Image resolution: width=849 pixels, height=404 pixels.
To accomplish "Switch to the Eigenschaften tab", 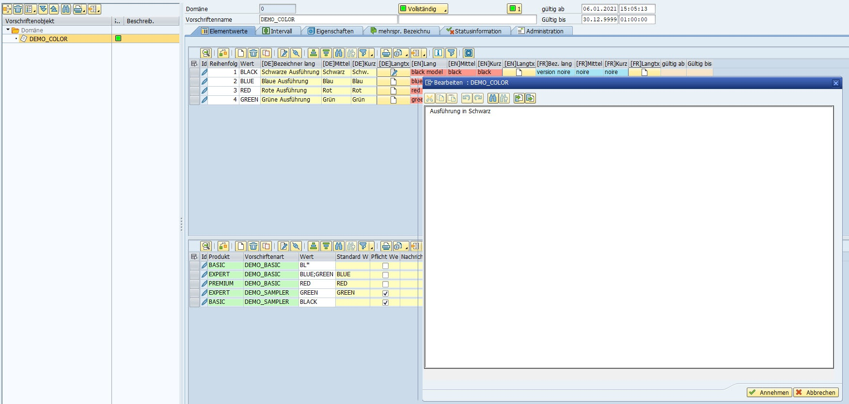I will (x=334, y=31).
